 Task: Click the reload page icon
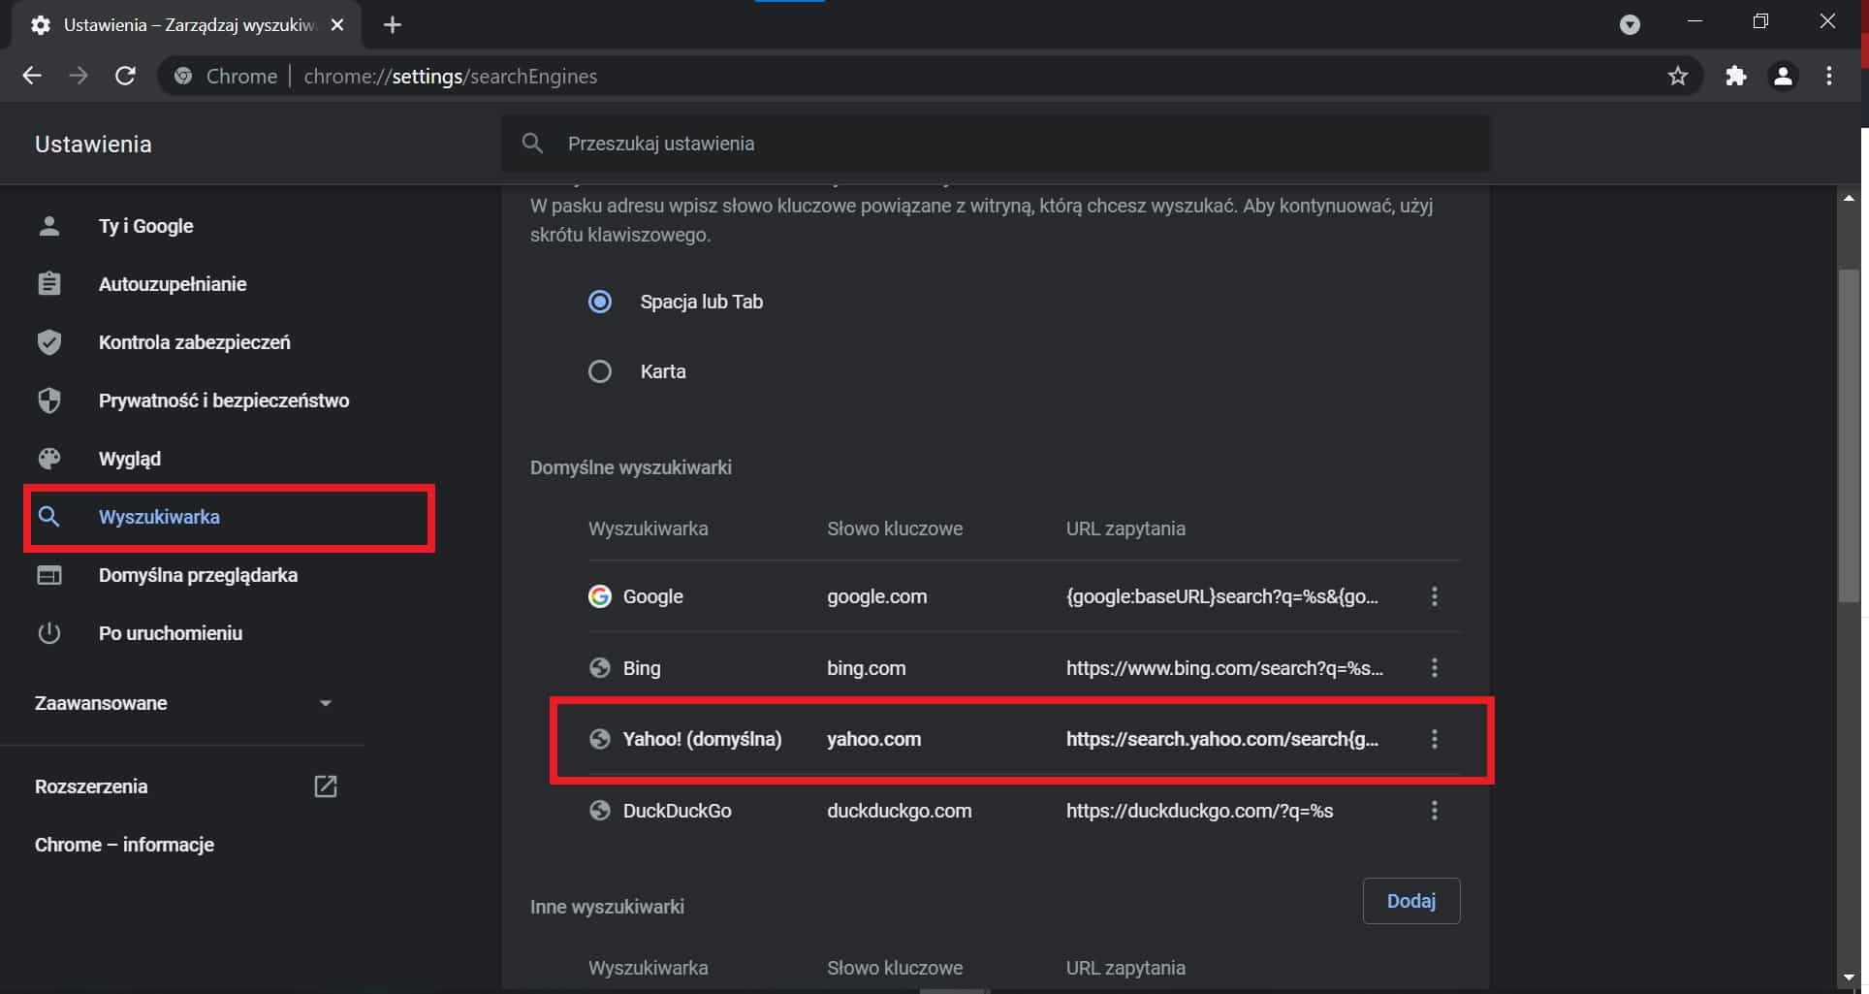(x=125, y=76)
